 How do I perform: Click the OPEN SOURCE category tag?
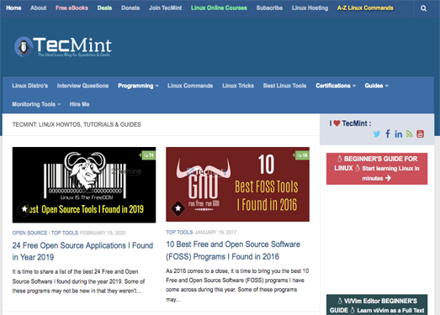[29, 233]
